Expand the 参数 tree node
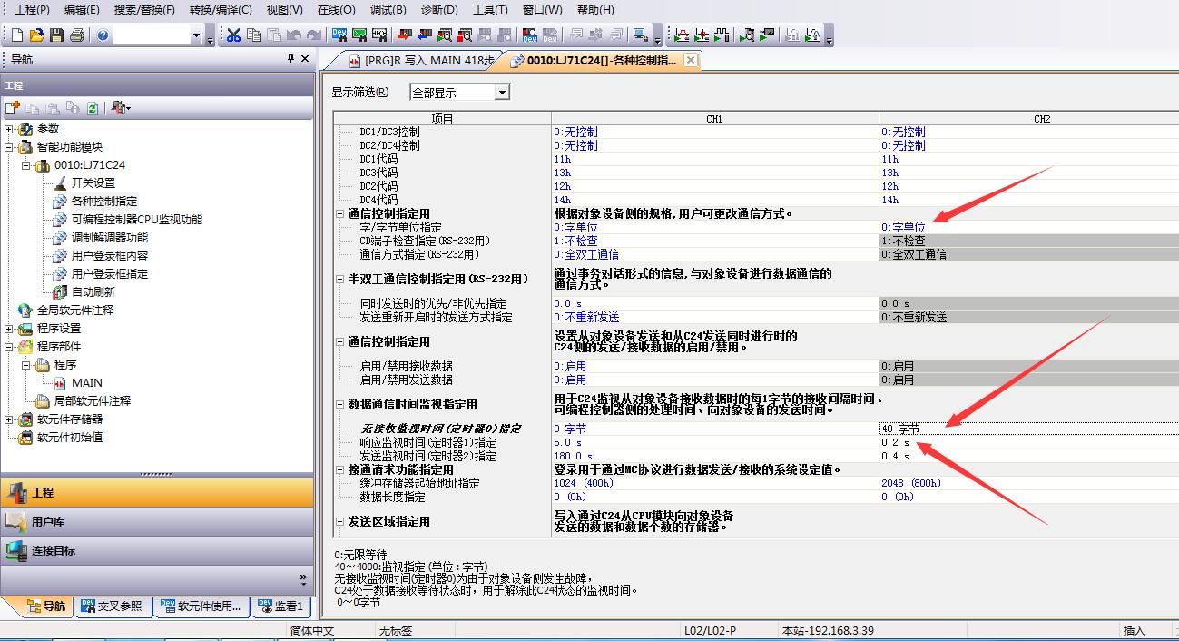 9,129
